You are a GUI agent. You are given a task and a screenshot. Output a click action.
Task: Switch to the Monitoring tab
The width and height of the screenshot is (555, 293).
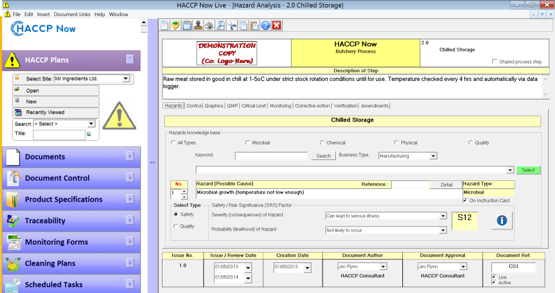pos(280,106)
